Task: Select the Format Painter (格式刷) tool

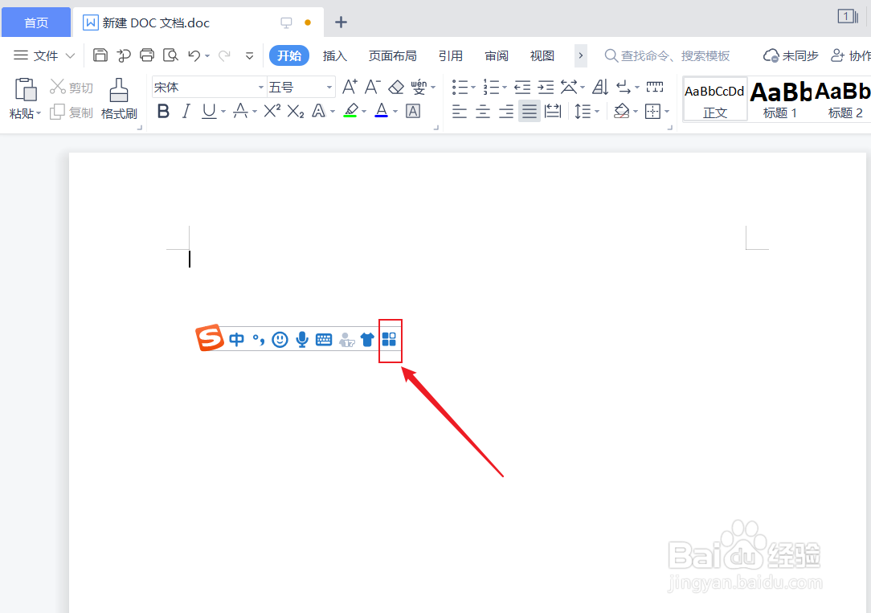Action: click(x=119, y=99)
